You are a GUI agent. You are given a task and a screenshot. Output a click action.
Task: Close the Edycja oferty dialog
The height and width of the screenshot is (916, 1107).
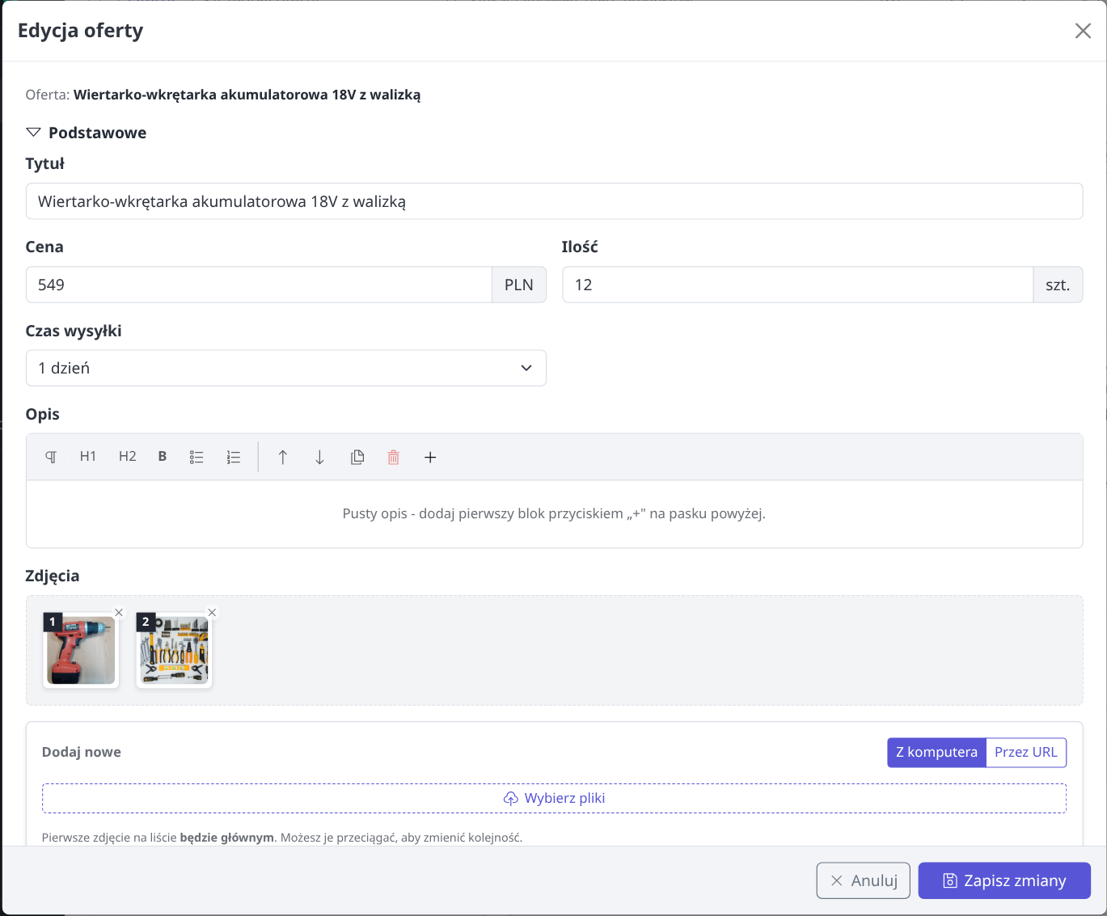pyautogui.click(x=1083, y=31)
